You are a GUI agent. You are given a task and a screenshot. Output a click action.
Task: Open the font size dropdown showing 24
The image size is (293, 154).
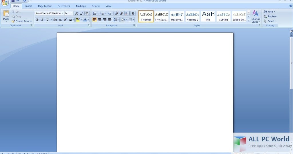point(72,13)
